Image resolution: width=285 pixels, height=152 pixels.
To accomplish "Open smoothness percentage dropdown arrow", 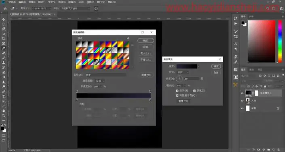I will pyautogui.click(x=101, y=87).
